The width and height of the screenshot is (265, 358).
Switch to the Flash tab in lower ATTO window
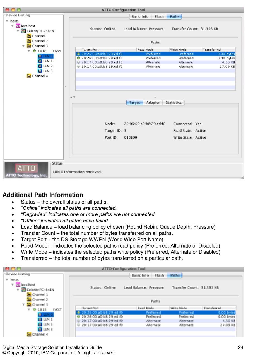[x=159, y=275]
